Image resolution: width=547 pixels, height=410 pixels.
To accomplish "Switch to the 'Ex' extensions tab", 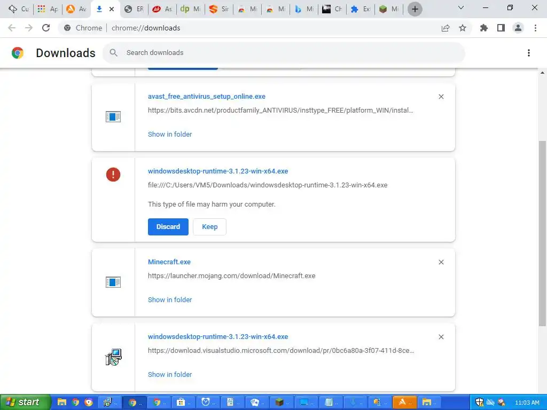I will pyautogui.click(x=361, y=9).
